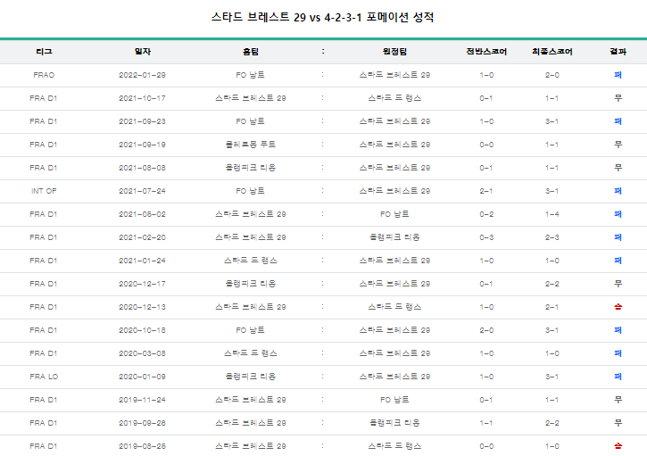647x456 pixels.
Task: Select away team 스타드 드 랭스 on 2021-10-17
Action: [394, 98]
